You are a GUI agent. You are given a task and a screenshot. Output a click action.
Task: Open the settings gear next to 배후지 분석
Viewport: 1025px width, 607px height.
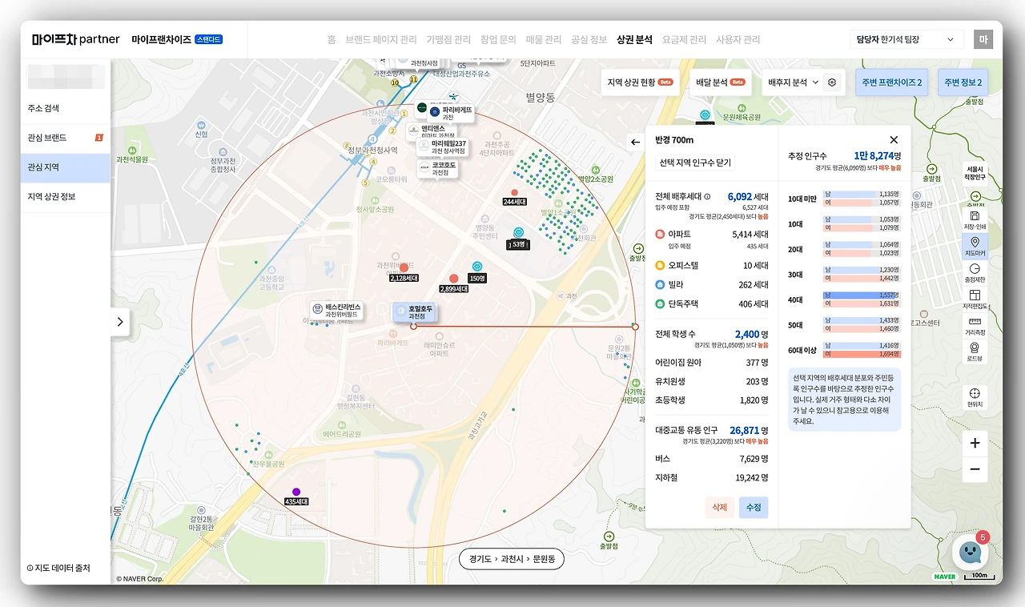[x=832, y=82]
